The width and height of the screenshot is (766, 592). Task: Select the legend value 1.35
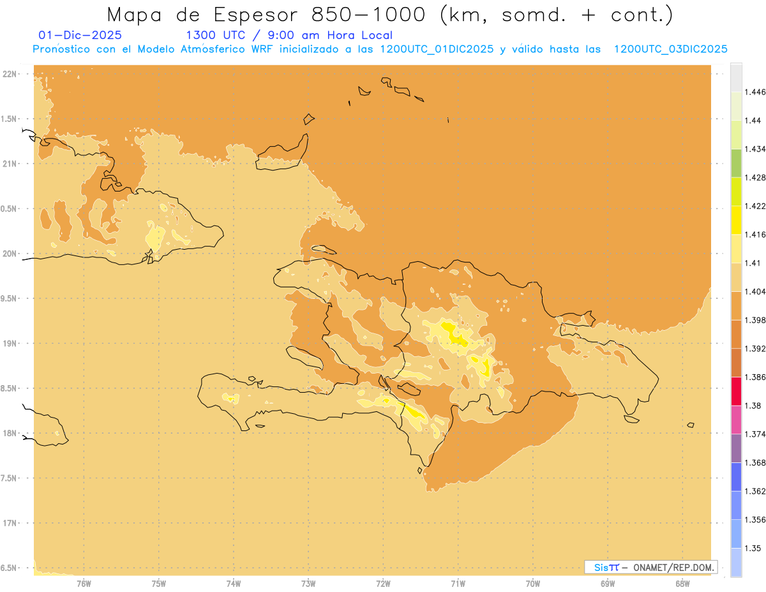(751, 548)
